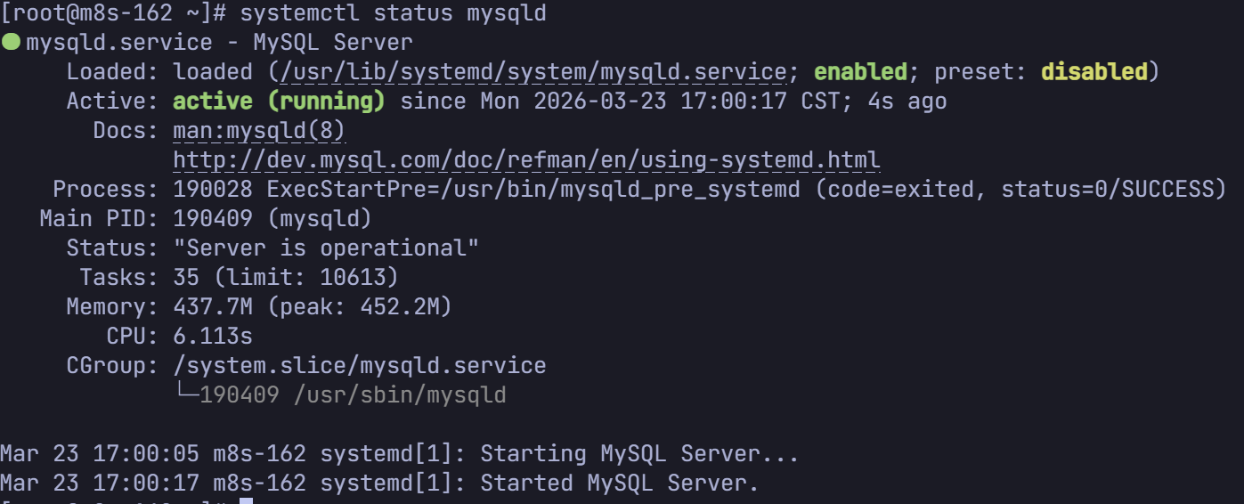1244x504 pixels.
Task: Click the Tasks count of 35
Action: [x=186, y=277]
